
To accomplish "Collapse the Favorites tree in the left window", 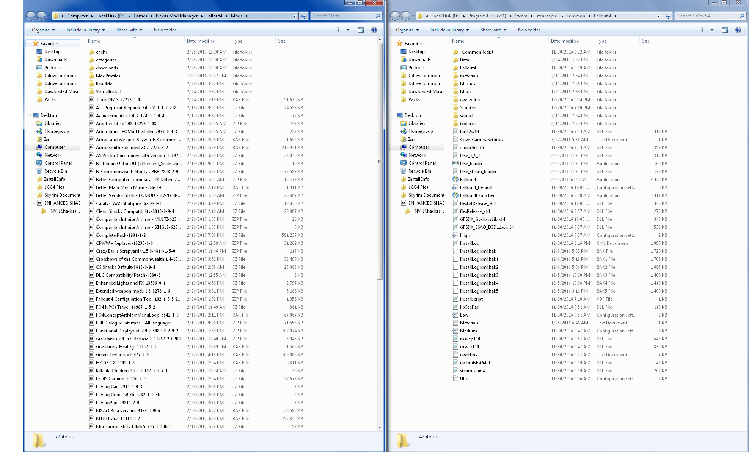I will (30, 44).
